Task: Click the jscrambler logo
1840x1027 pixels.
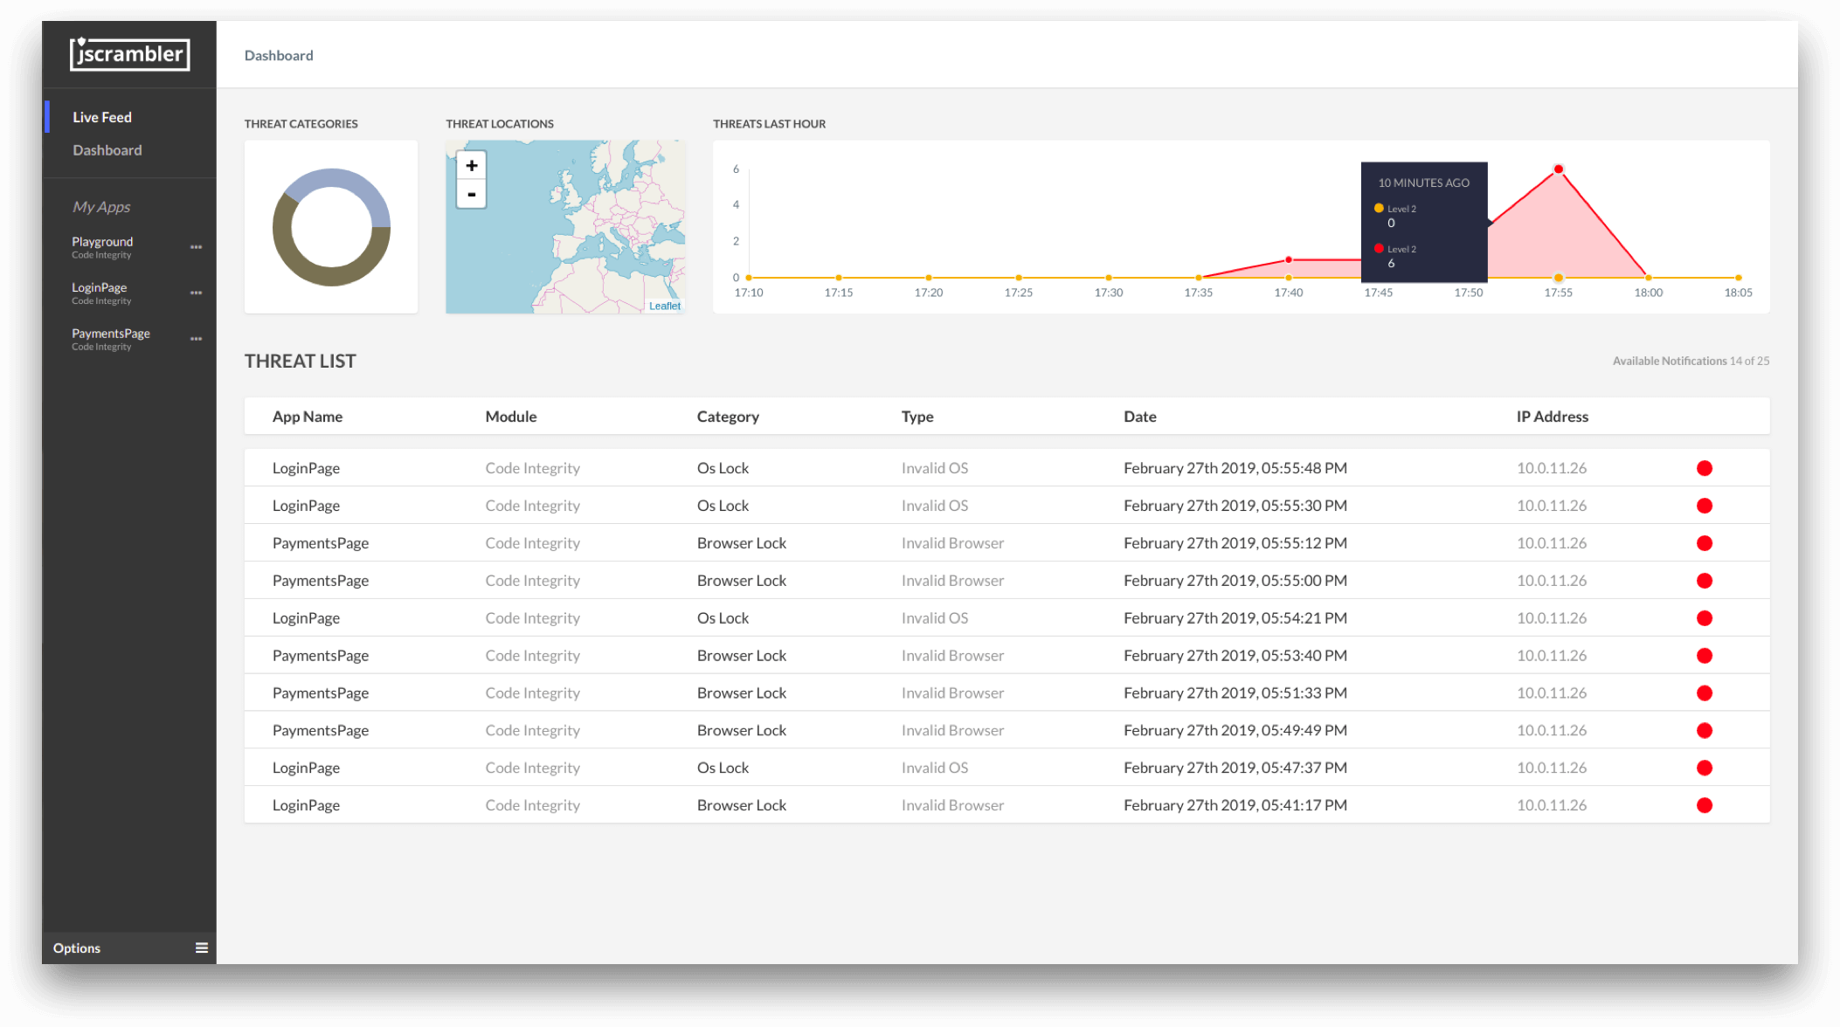Action: (x=128, y=54)
